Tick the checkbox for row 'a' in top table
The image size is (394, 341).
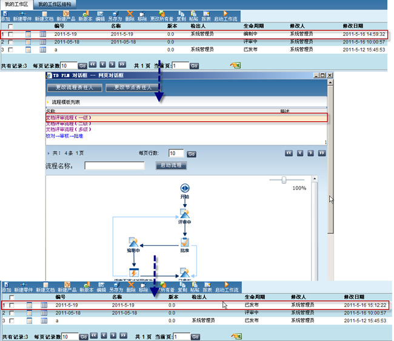click(x=10, y=50)
